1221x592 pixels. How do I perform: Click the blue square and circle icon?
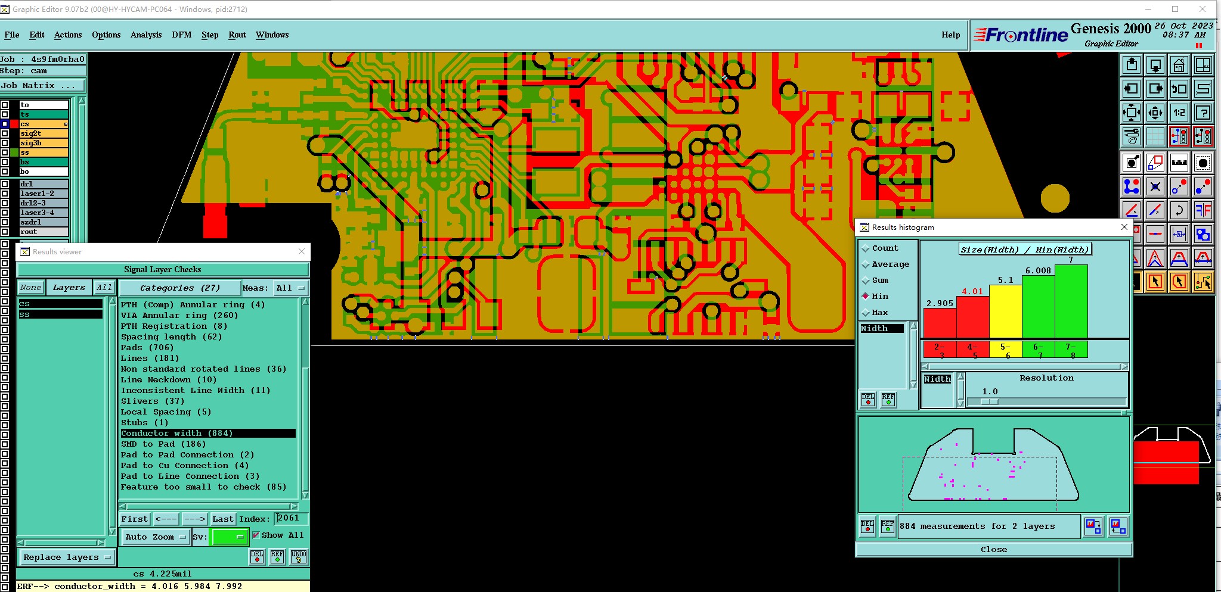point(1203,234)
